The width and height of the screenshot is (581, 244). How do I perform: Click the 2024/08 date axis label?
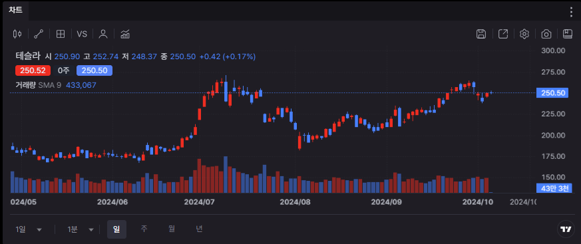295,202
